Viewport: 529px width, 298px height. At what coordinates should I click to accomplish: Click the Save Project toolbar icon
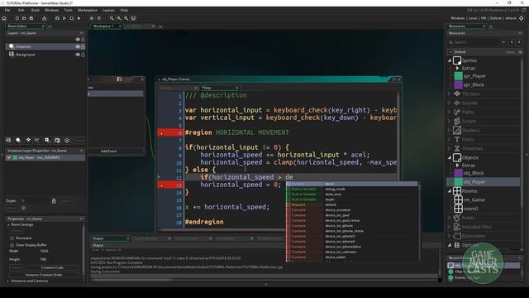pyautogui.click(x=31, y=18)
